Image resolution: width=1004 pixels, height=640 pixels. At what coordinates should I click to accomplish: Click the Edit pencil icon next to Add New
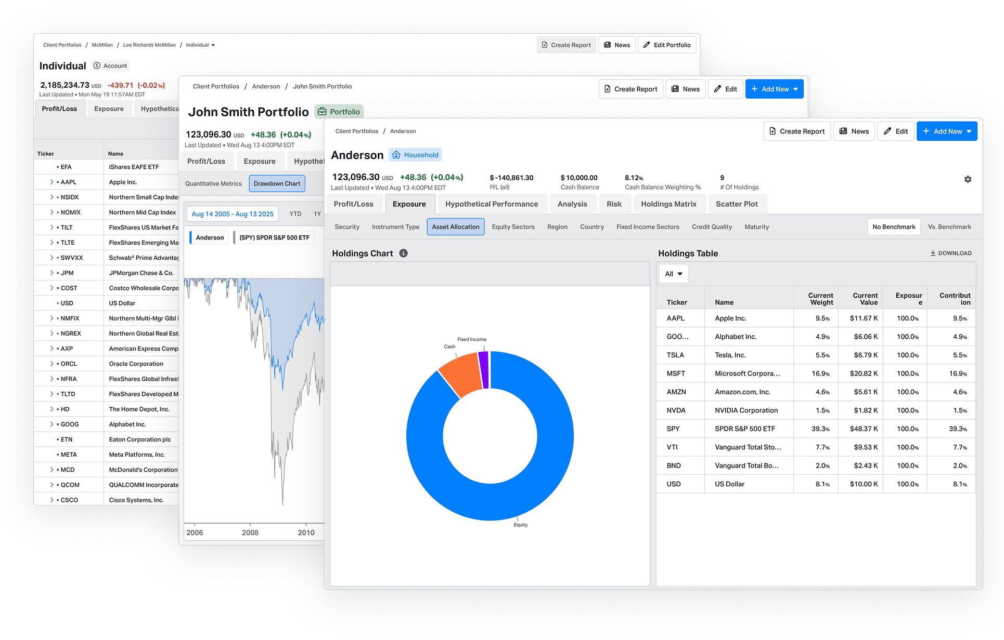[x=895, y=131]
